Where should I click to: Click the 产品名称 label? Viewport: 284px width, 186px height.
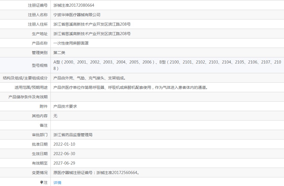[40, 43]
